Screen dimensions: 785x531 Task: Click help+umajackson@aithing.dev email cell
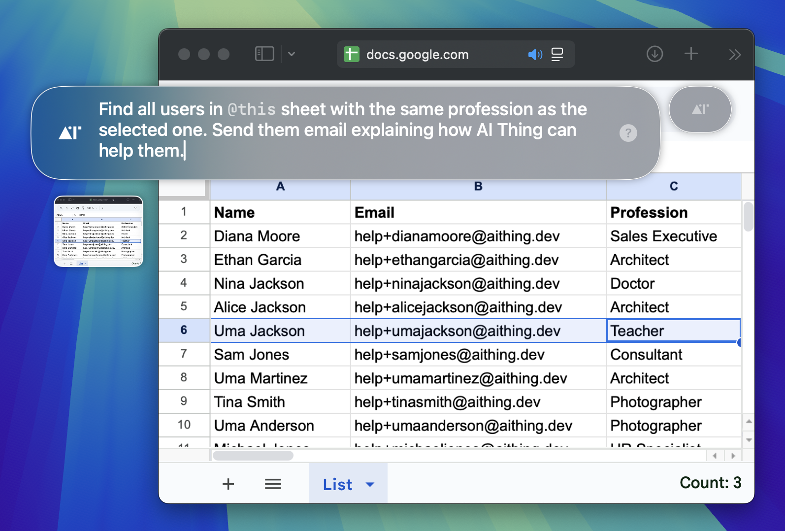(478, 331)
